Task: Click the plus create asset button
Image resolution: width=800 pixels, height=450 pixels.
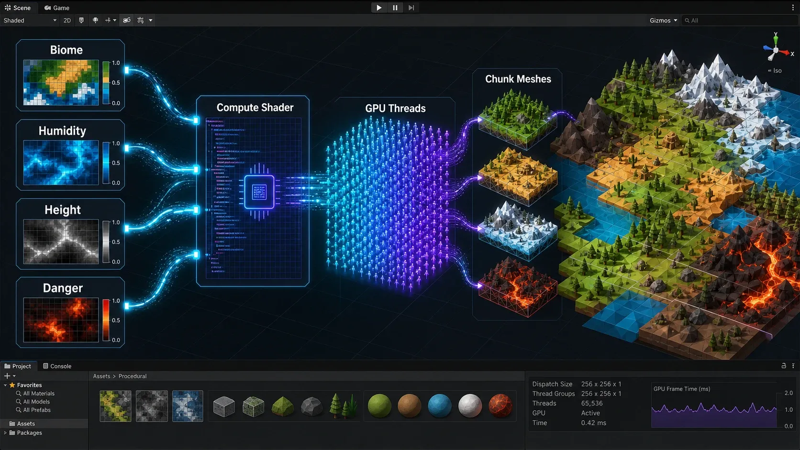Action: tap(7, 376)
